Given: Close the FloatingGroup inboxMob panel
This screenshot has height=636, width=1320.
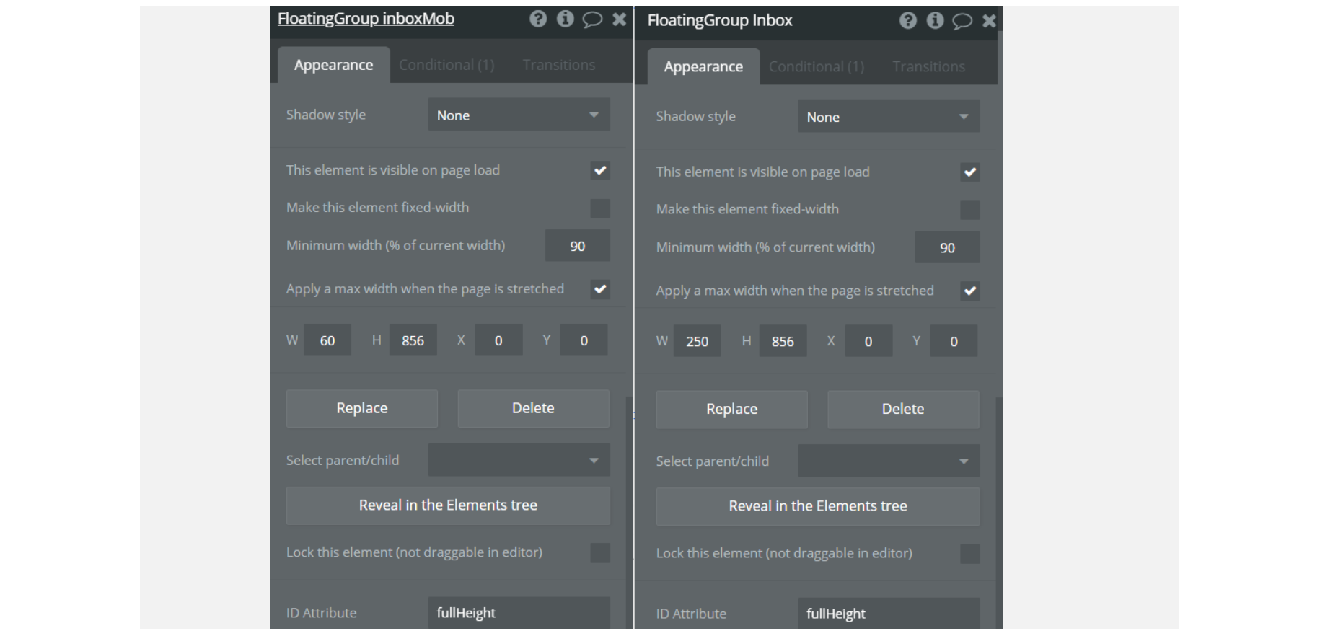Looking at the screenshot, I should 619,19.
